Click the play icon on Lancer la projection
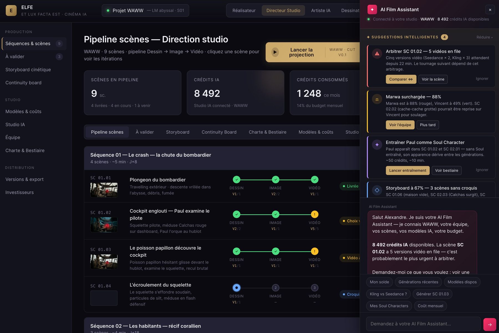The width and height of the screenshot is (499, 333). [275, 52]
